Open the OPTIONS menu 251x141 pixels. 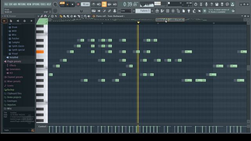[x=36, y=4]
